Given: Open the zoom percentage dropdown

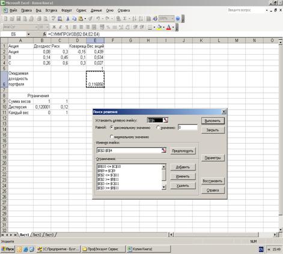Looking at the screenshot, I should [x=172, y=19].
